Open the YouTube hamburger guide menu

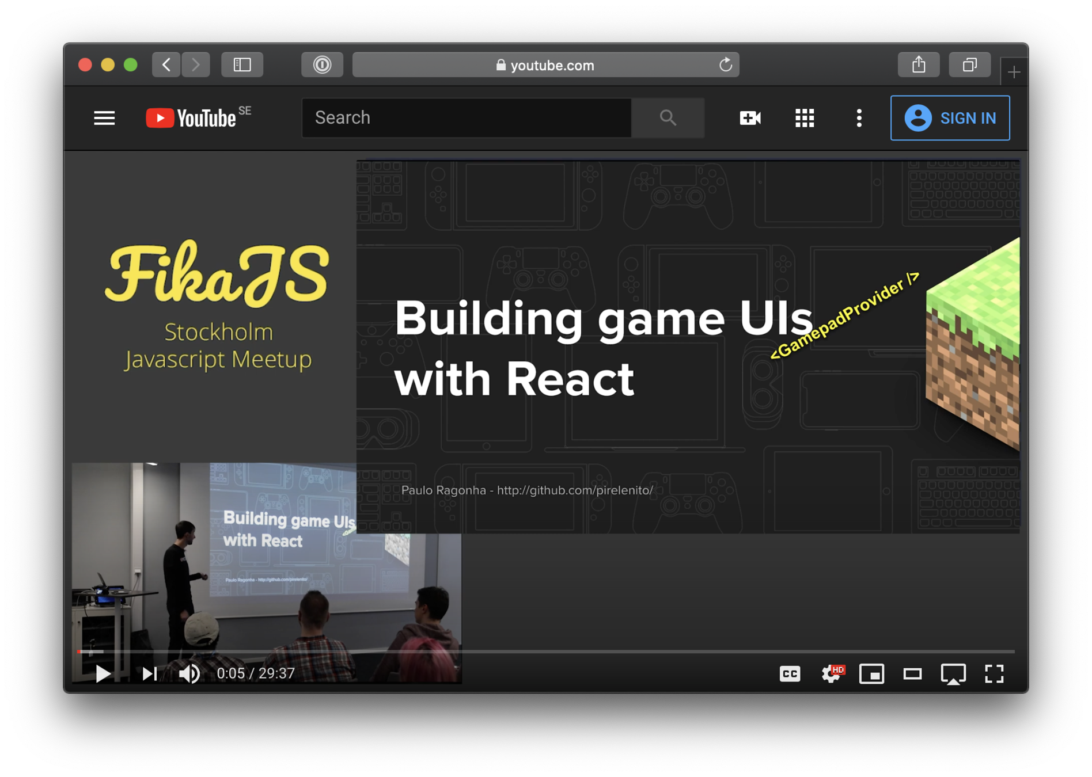coord(104,118)
